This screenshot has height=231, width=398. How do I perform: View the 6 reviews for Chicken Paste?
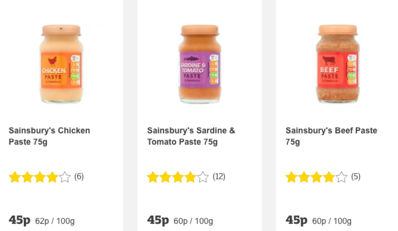pos(78,177)
